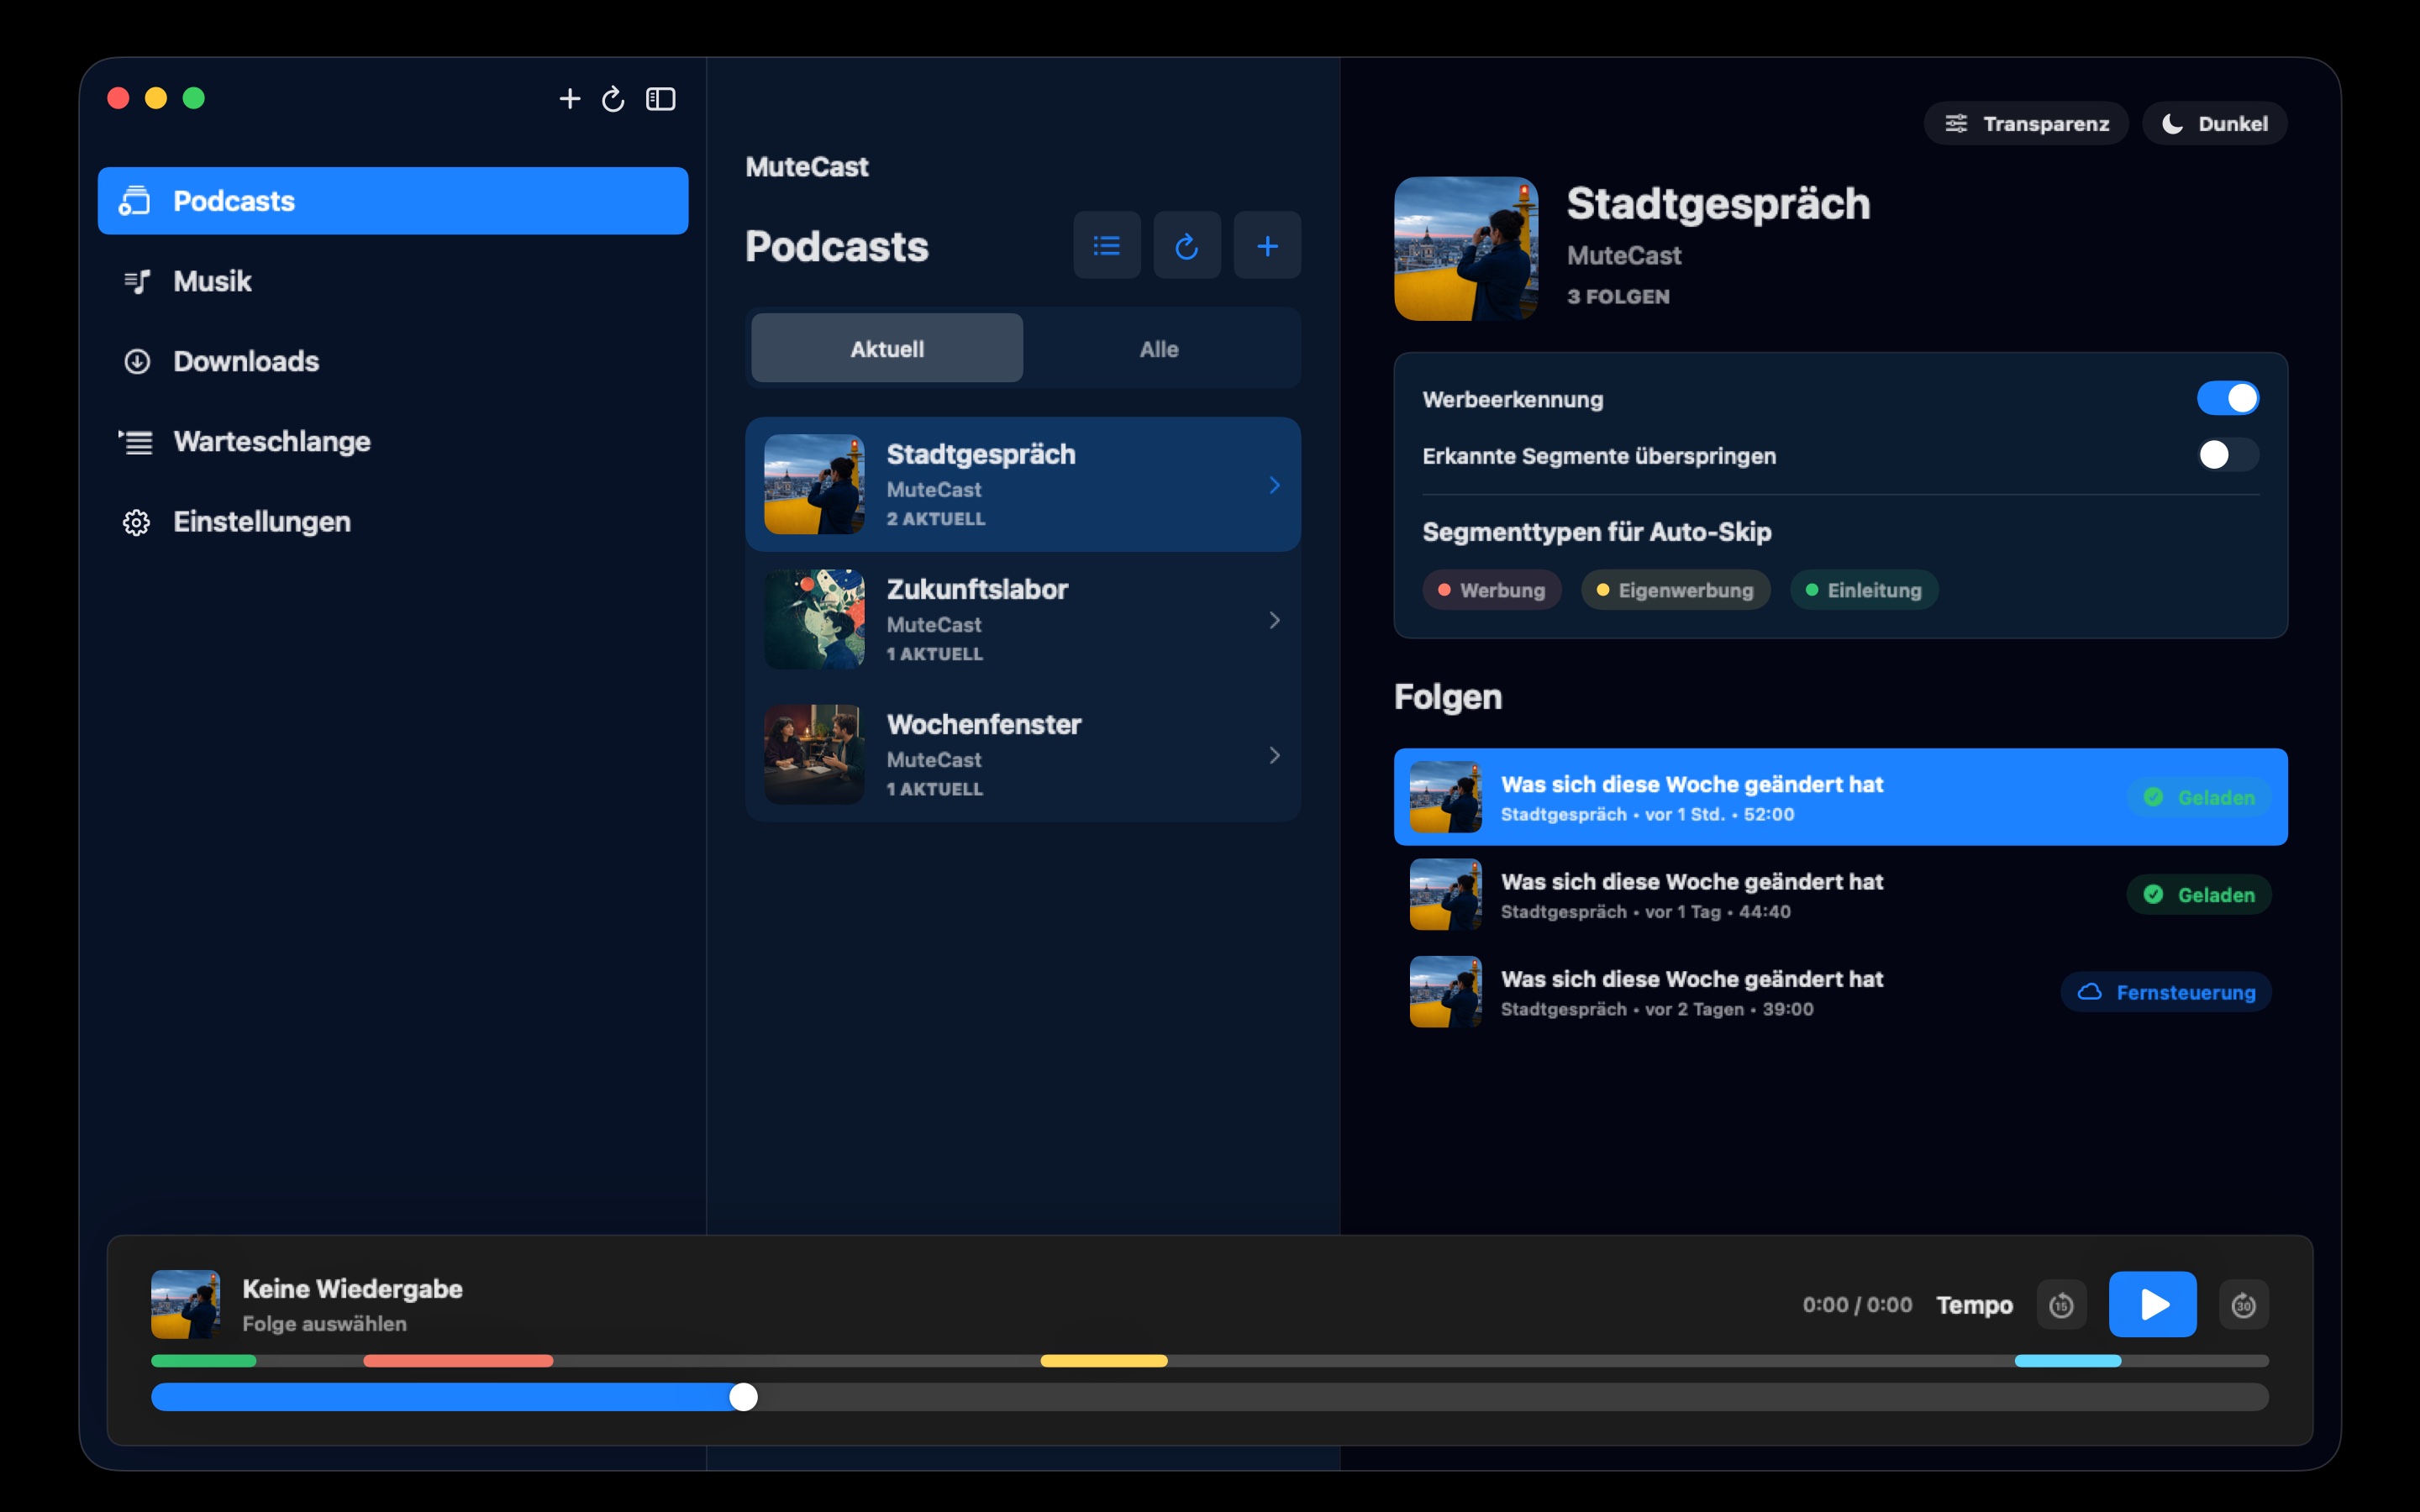Click large Stadtgespräch cover art in detail header
This screenshot has width=2420, height=1512.
coord(1466,249)
